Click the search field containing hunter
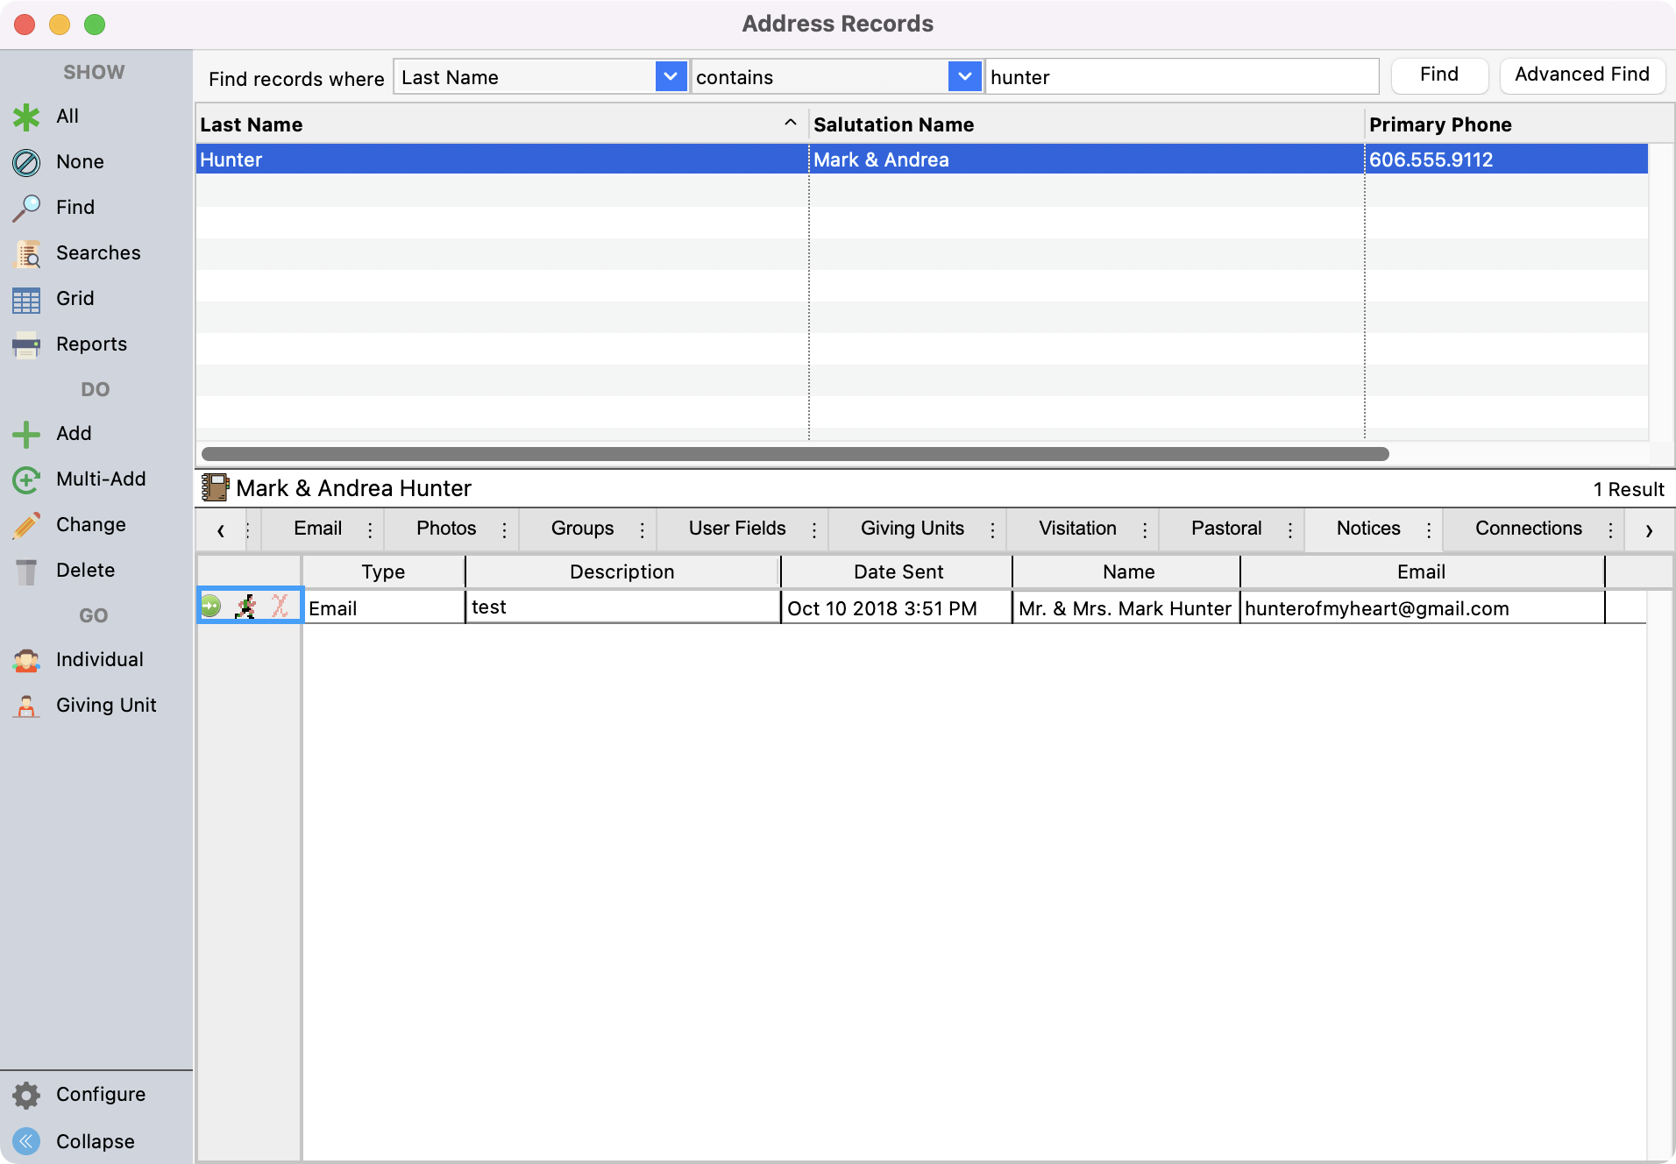This screenshot has width=1676, height=1164. point(1182,76)
